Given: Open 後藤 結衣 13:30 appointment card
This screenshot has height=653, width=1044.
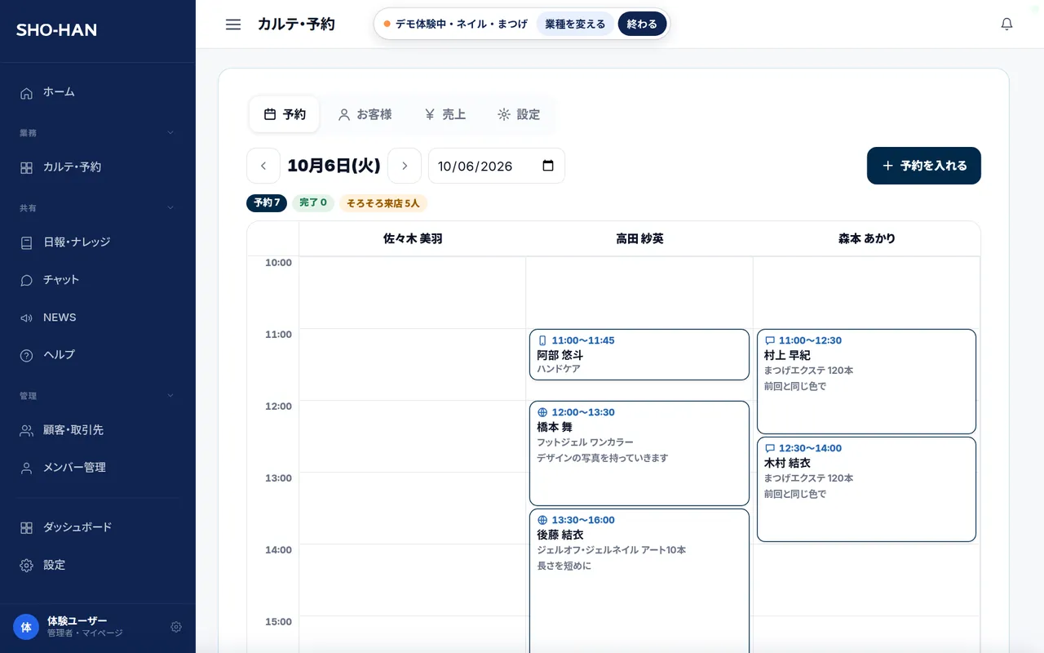Looking at the screenshot, I should (639, 580).
